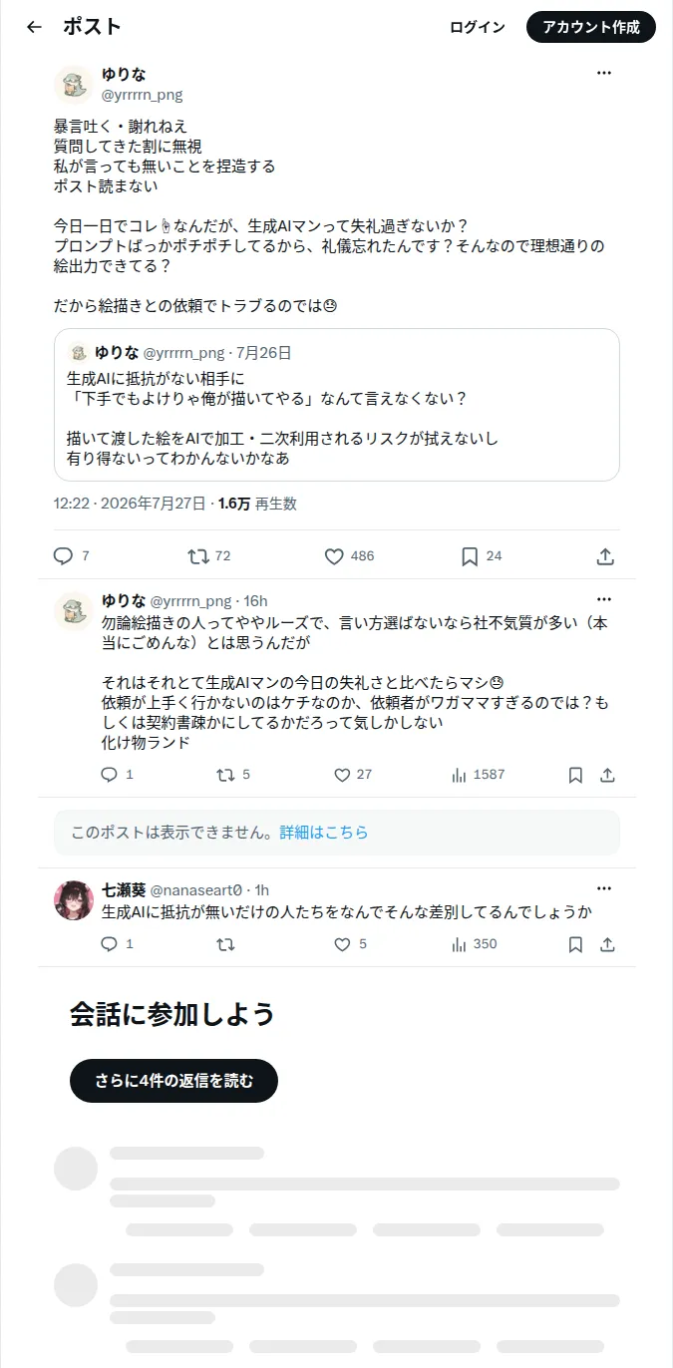The image size is (673, 1368).
Task: Click the アカウント作成 button
Action: point(591,27)
